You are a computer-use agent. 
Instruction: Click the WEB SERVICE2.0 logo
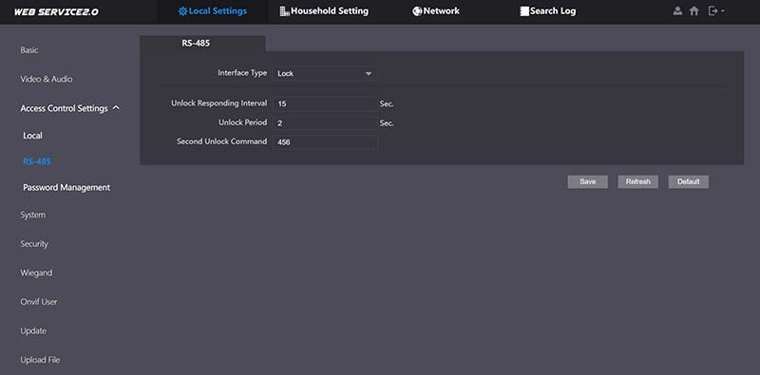56,11
